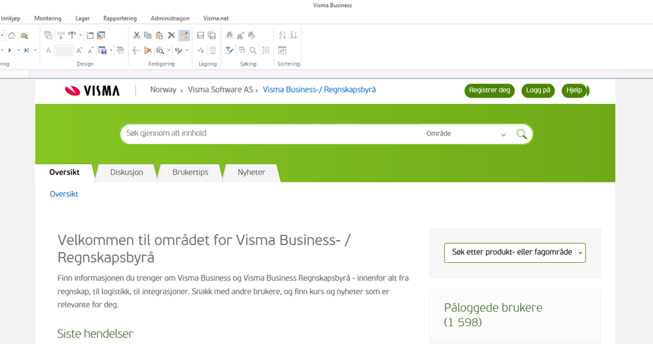Click the binoculars search icon
The image size is (653, 344).
[230, 35]
